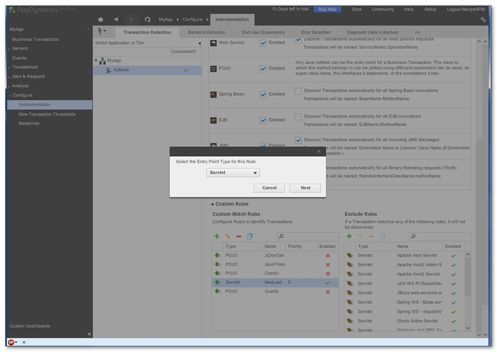This screenshot has height=352, width=497.
Task: Click the Next button in dialog
Action: pyautogui.click(x=305, y=188)
